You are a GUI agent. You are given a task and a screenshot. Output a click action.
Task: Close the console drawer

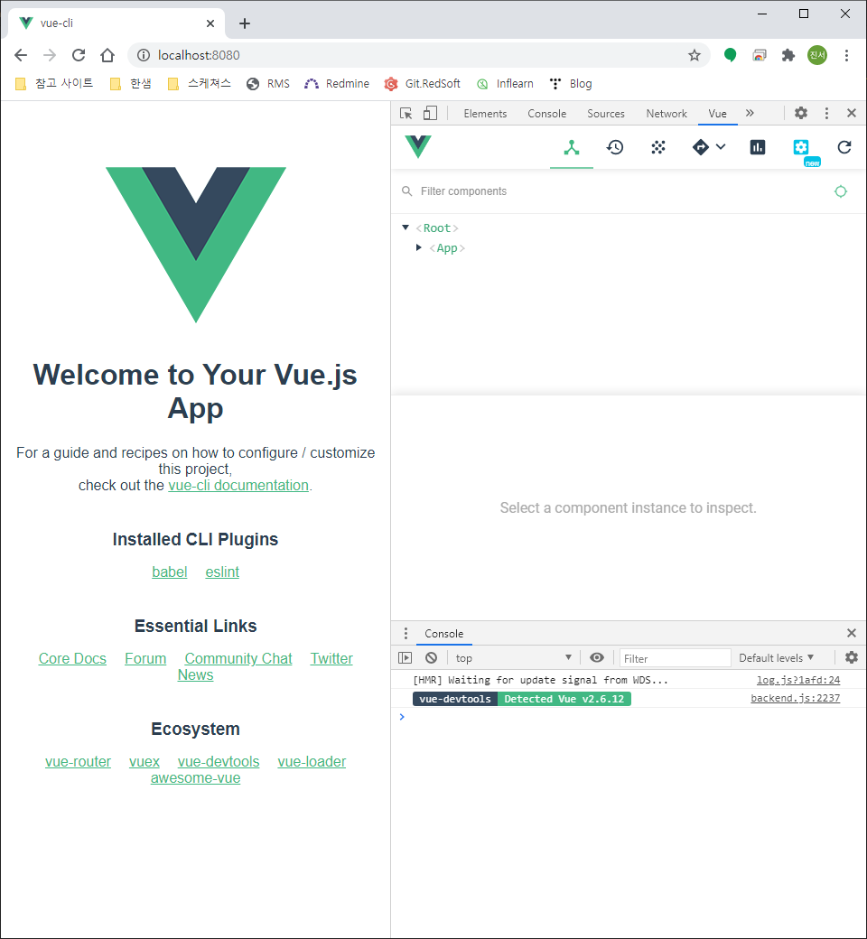(x=852, y=633)
